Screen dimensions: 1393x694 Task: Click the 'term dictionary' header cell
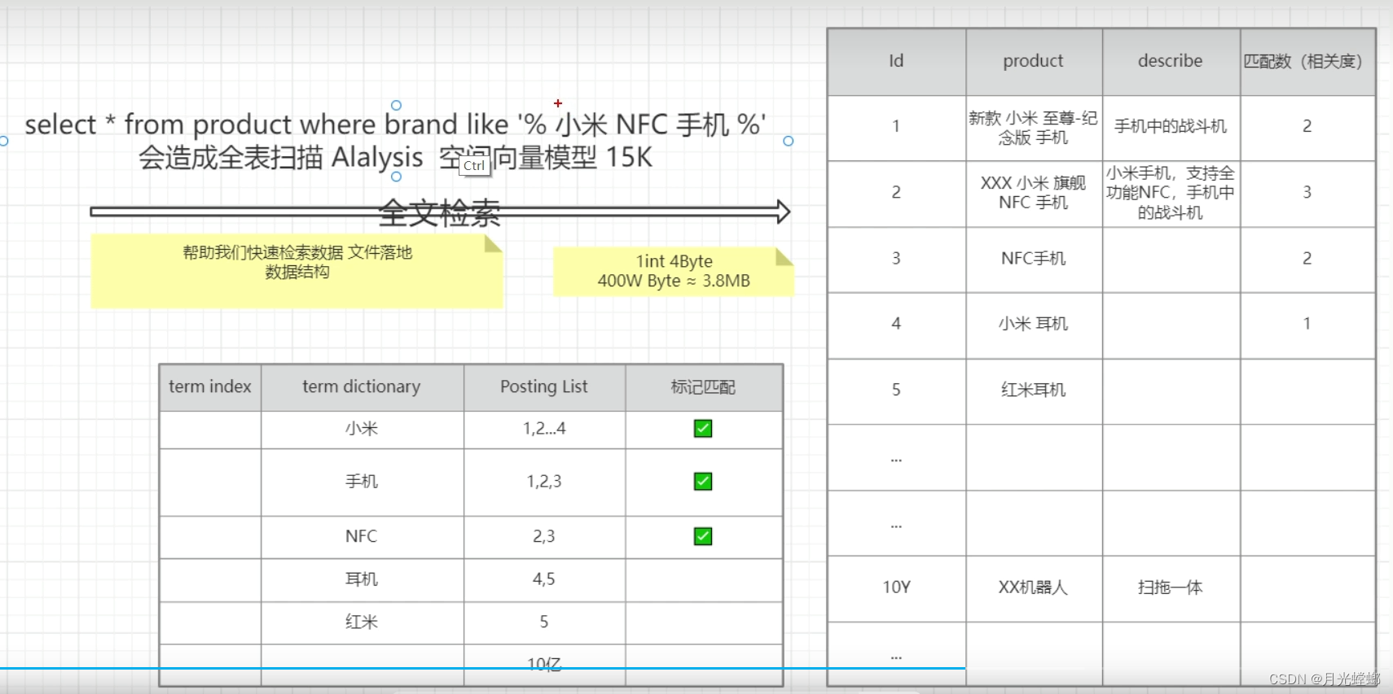362,387
